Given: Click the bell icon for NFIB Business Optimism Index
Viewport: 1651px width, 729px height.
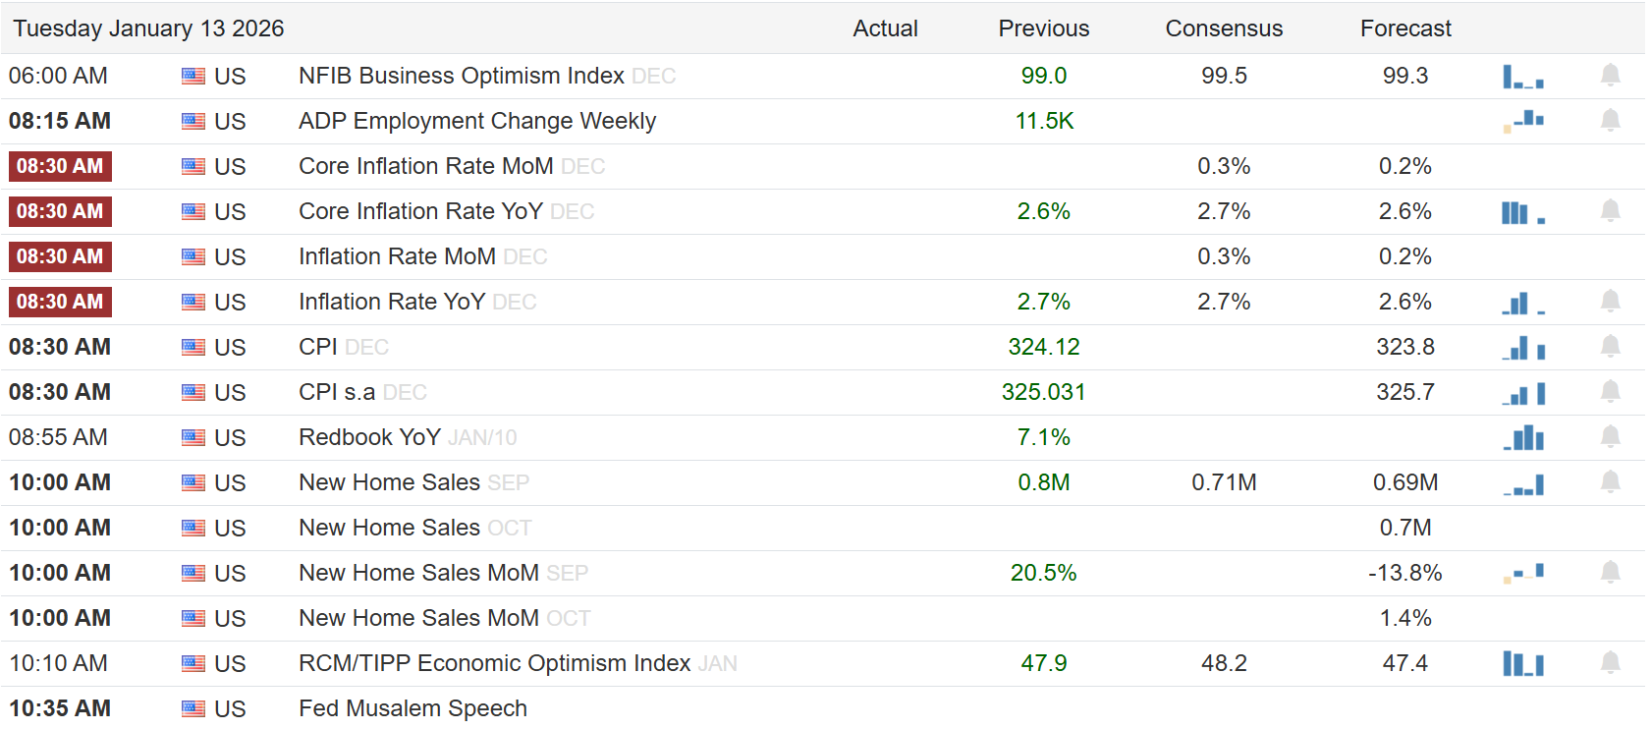Looking at the screenshot, I should pyautogui.click(x=1610, y=76).
